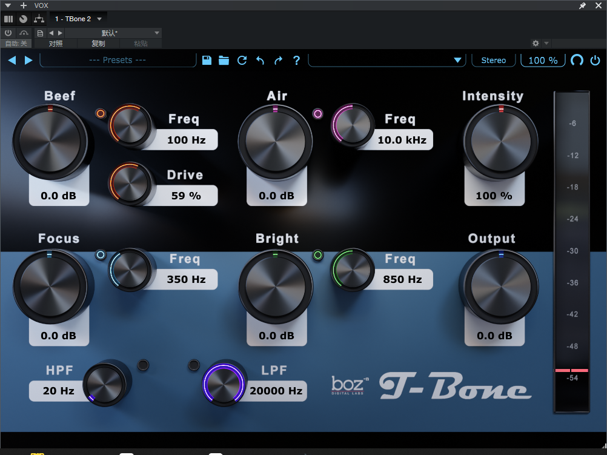Click the Drive knob

[x=130, y=183]
